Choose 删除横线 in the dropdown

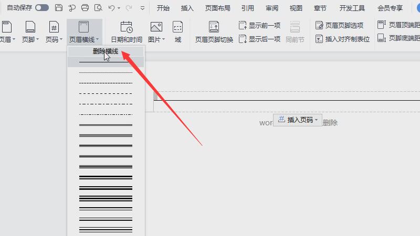[x=106, y=51]
